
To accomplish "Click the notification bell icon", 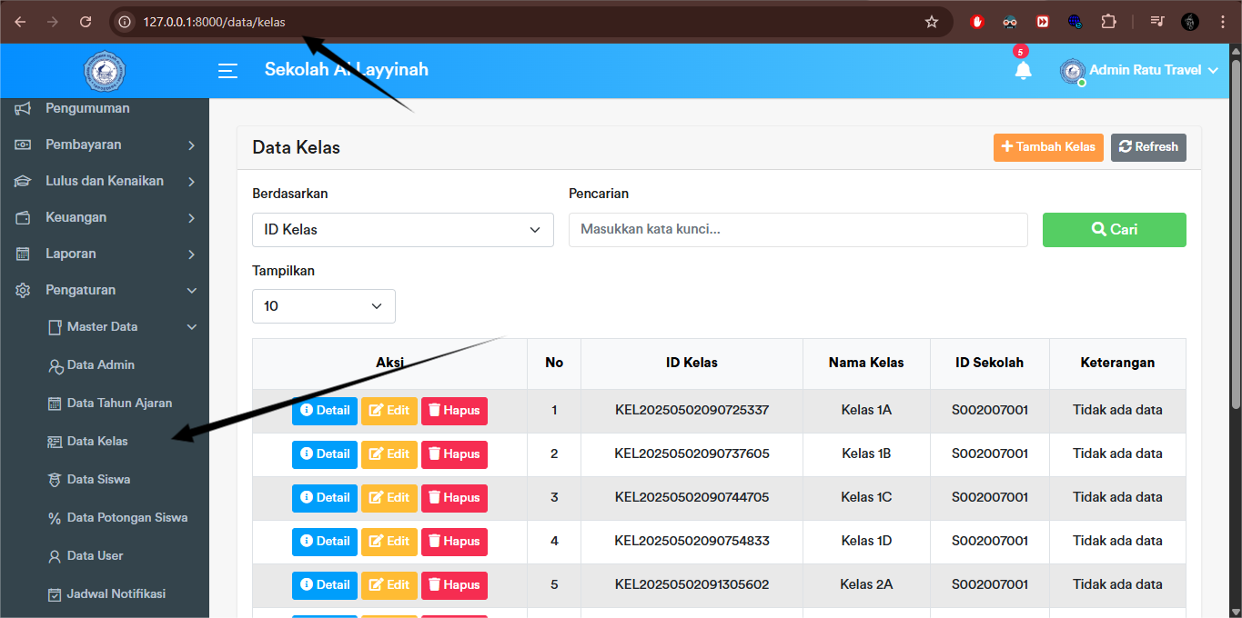I will (1023, 70).
